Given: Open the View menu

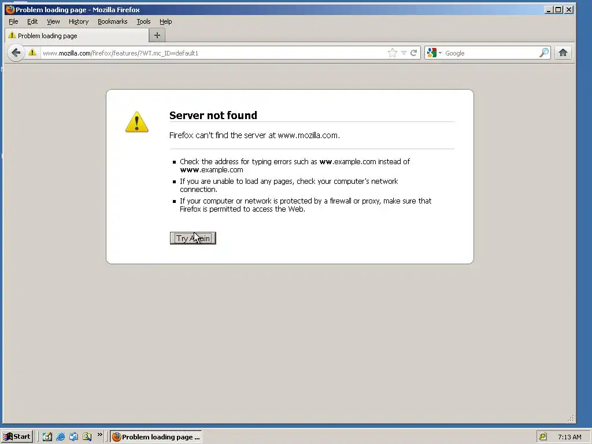Looking at the screenshot, I should click(53, 21).
